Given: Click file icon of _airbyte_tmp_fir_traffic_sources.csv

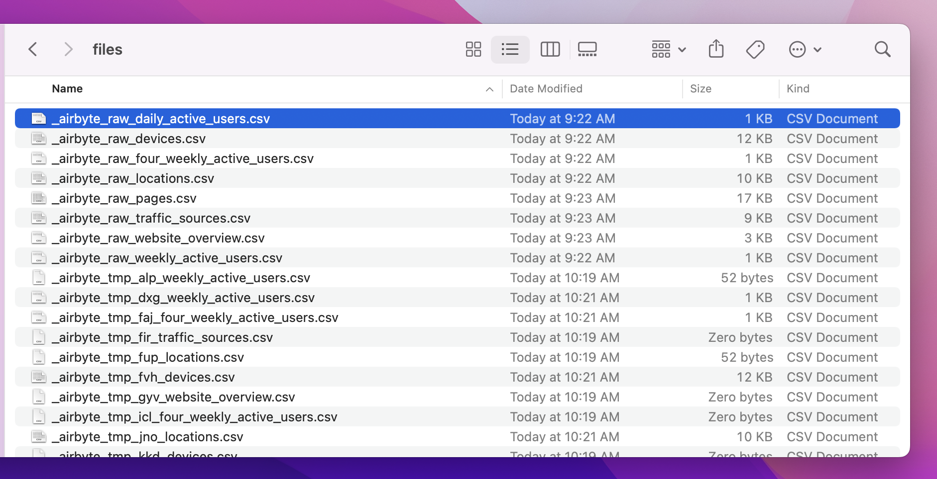Looking at the screenshot, I should point(39,337).
